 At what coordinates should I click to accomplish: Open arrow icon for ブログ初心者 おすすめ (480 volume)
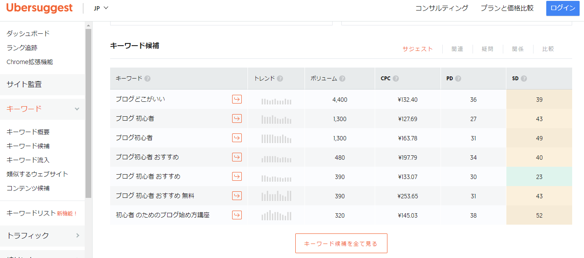point(237,158)
